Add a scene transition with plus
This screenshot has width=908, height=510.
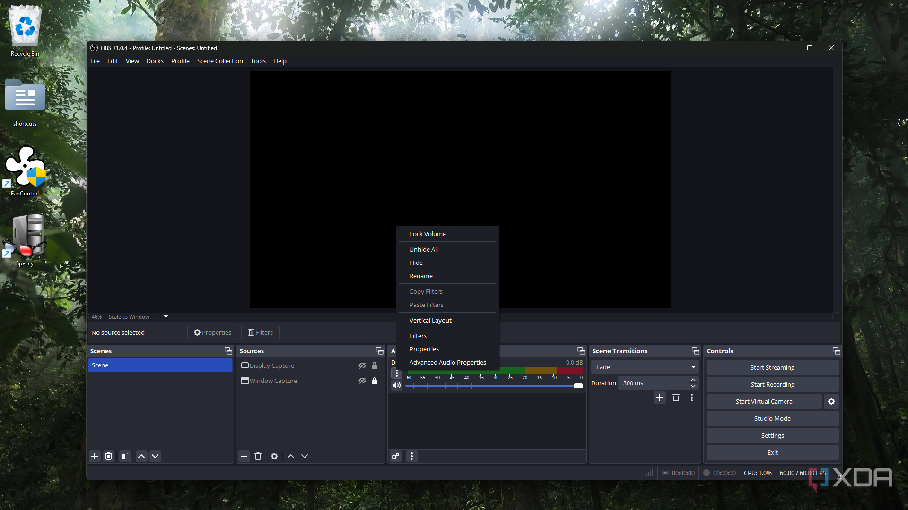coord(660,398)
